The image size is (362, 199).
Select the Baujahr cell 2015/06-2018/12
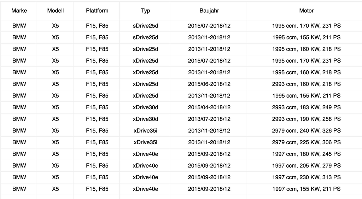209,84
